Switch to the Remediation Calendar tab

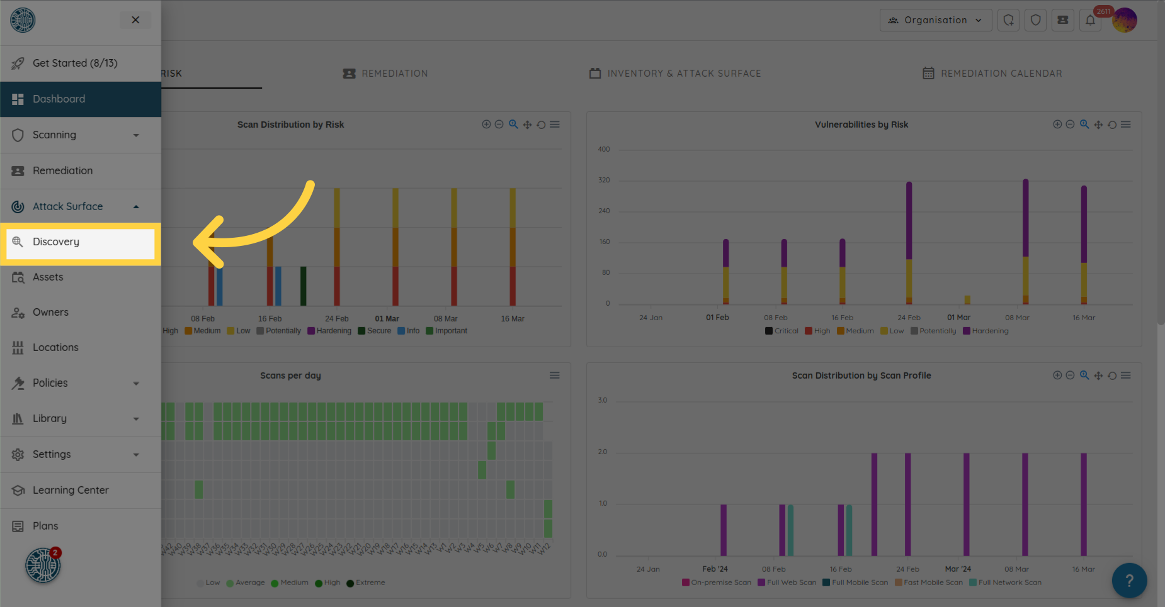pyautogui.click(x=992, y=74)
